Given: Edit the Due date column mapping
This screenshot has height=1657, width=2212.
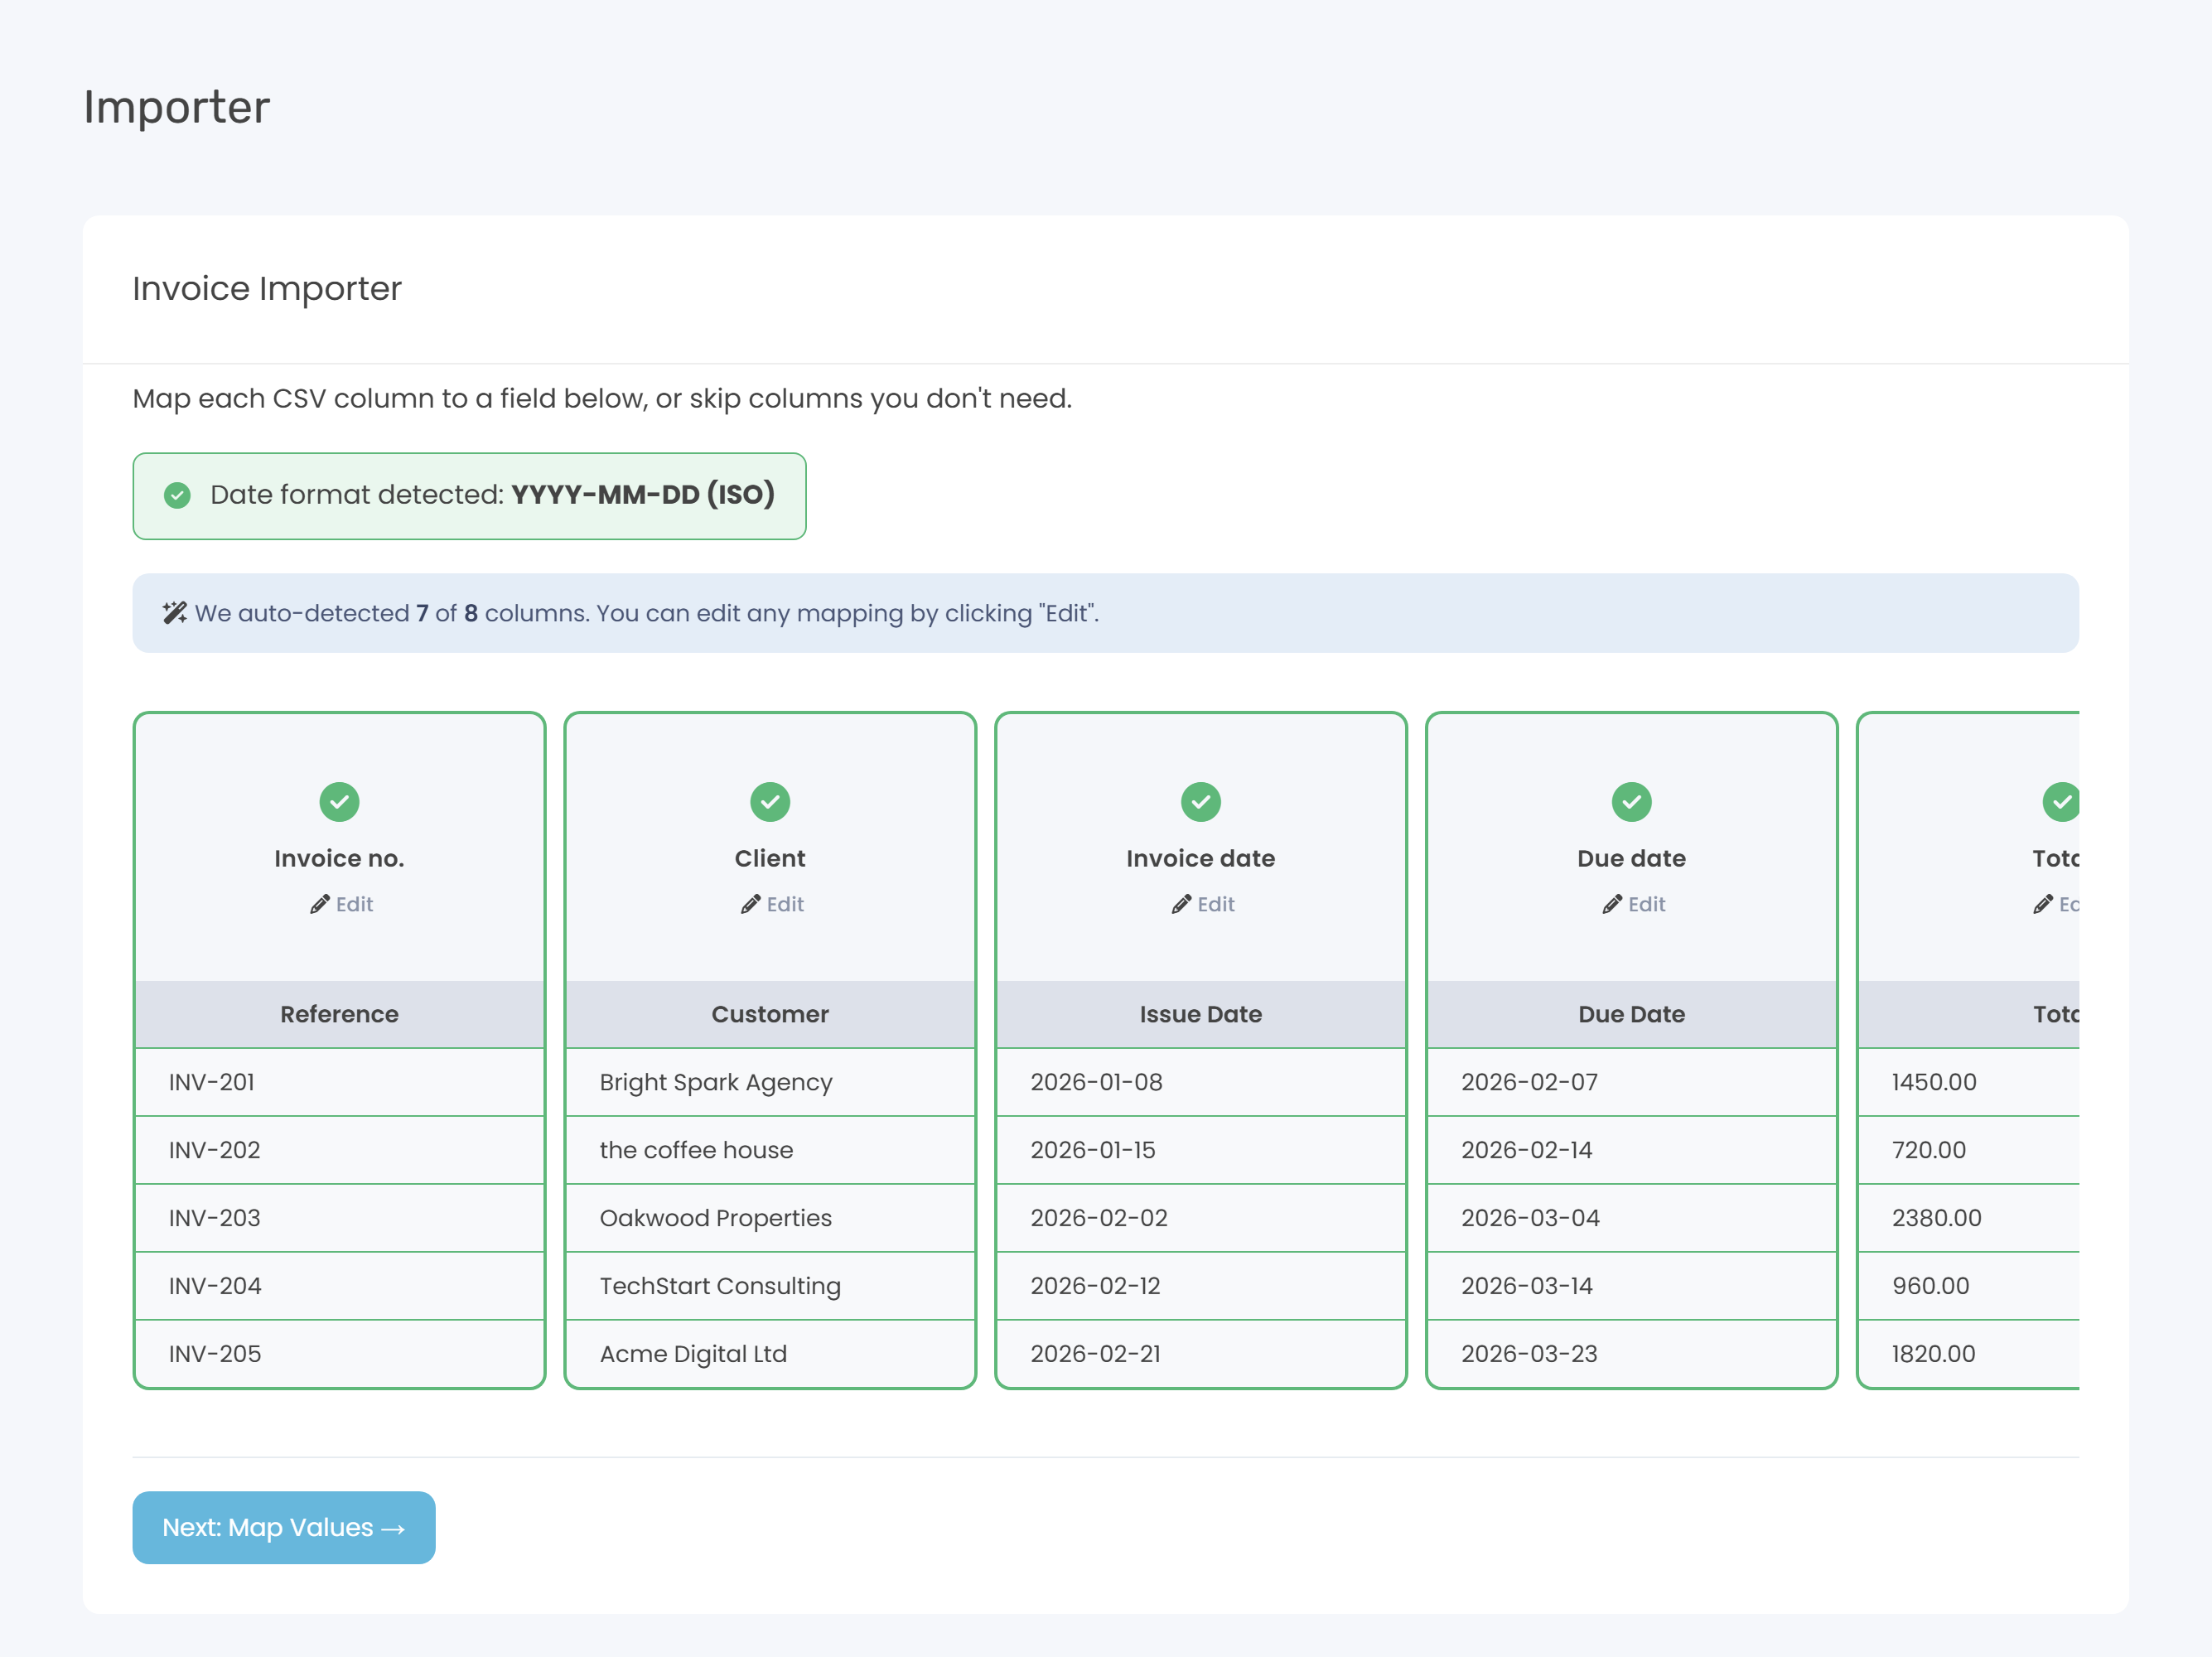Looking at the screenshot, I should (1634, 905).
